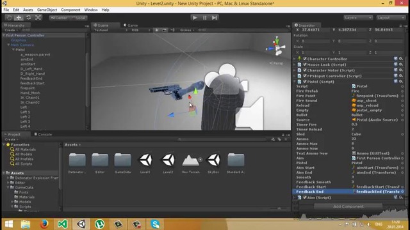
Task: Pick object for Fire Sound field
Action: coord(402,101)
